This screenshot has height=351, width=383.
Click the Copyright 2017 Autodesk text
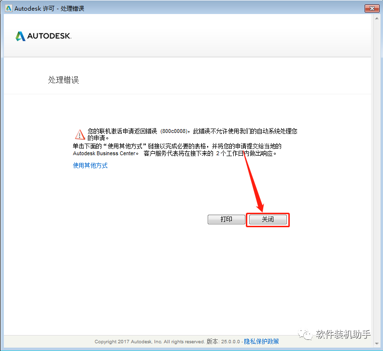tap(150, 342)
